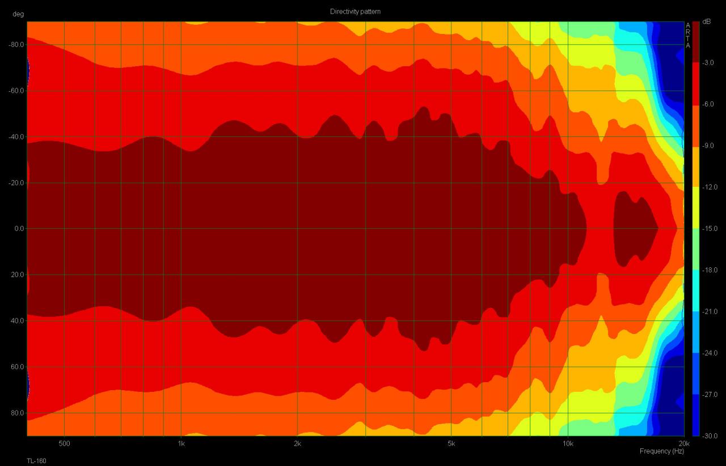Pick the dark red legend swatch above -3.0
726x466 pixels.
point(696,42)
